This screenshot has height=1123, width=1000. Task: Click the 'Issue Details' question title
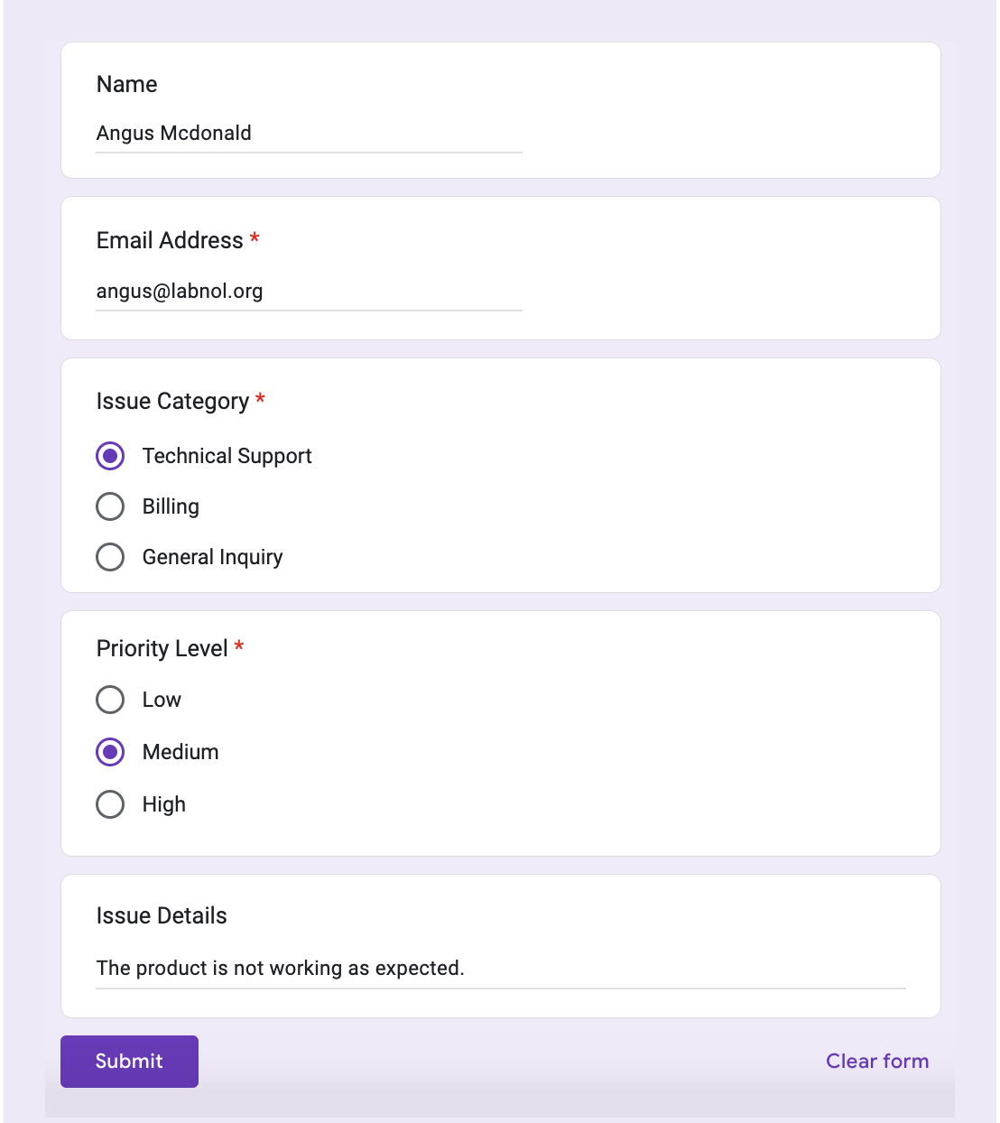162,915
